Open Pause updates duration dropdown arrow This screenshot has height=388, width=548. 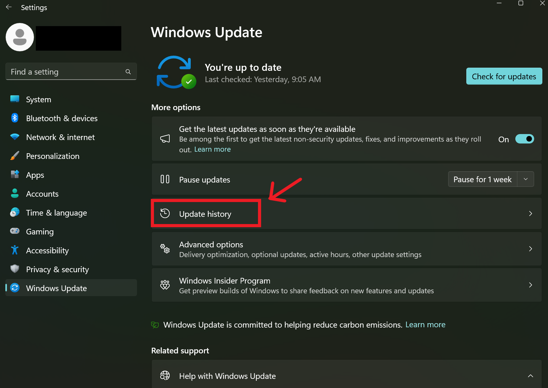click(x=526, y=179)
